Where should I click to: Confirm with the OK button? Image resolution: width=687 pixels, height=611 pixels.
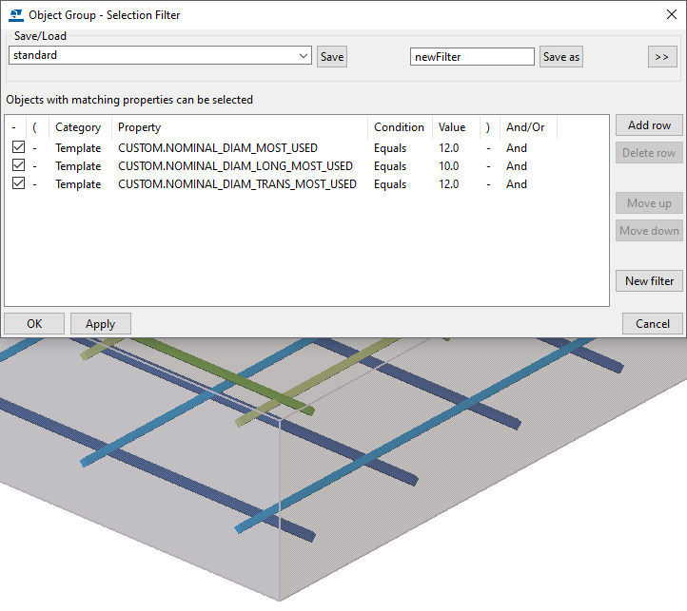coord(34,324)
